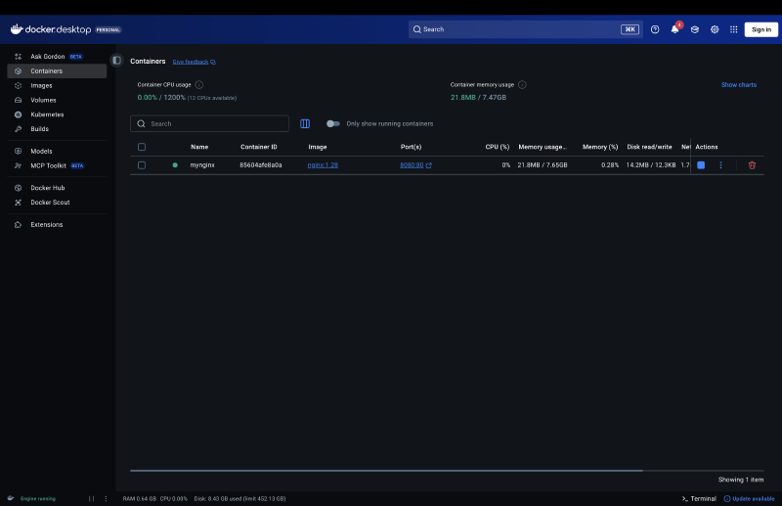Click RAM 0.64 GB status text
Viewport: 782px width, 506px height.
pos(139,498)
